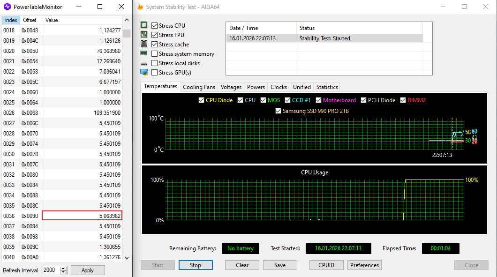This screenshot has height=277, width=497.
Task: Stop the stability test
Action: 196,265
